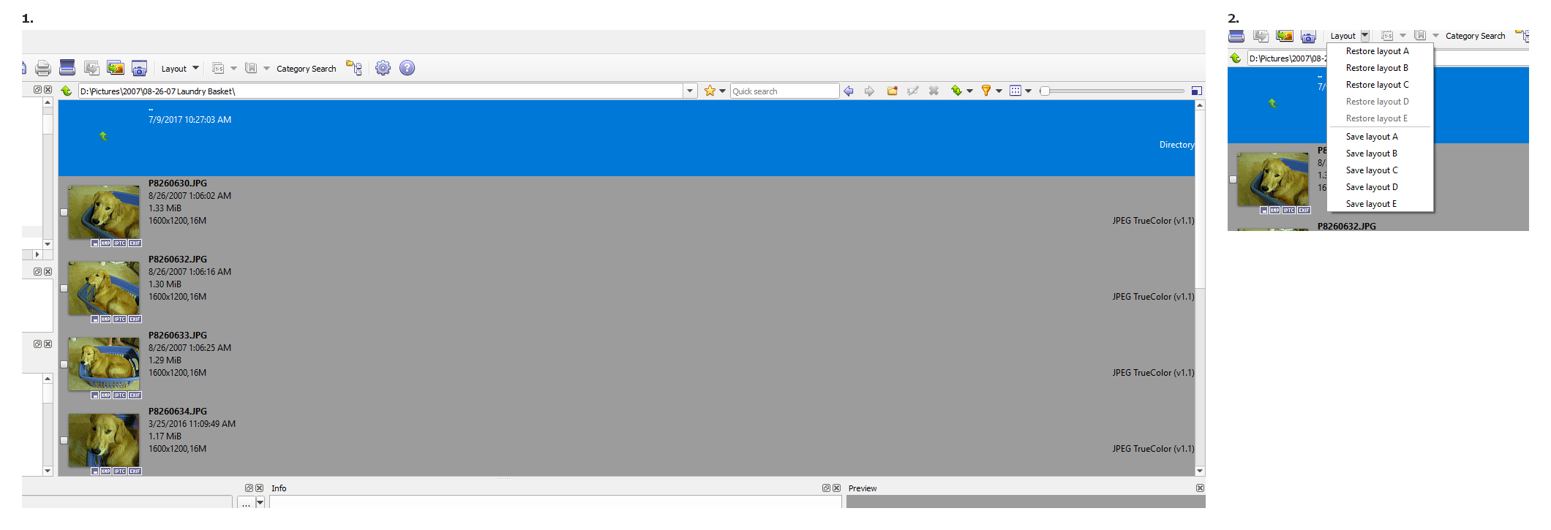
Task: Open the folder tree icon beside Category Search
Action: coord(354,68)
